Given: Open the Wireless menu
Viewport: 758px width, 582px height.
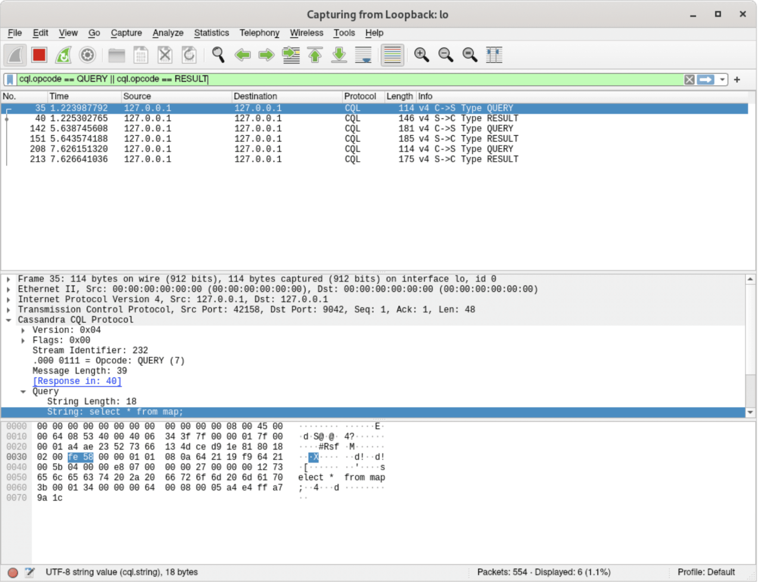Looking at the screenshot, I should (306, 33).
